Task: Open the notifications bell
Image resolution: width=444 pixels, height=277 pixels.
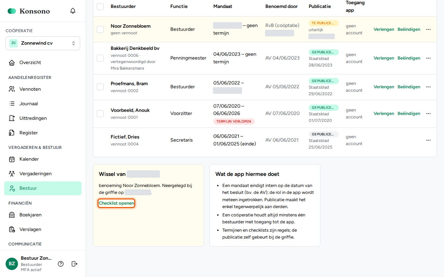Action: point(73,11)
